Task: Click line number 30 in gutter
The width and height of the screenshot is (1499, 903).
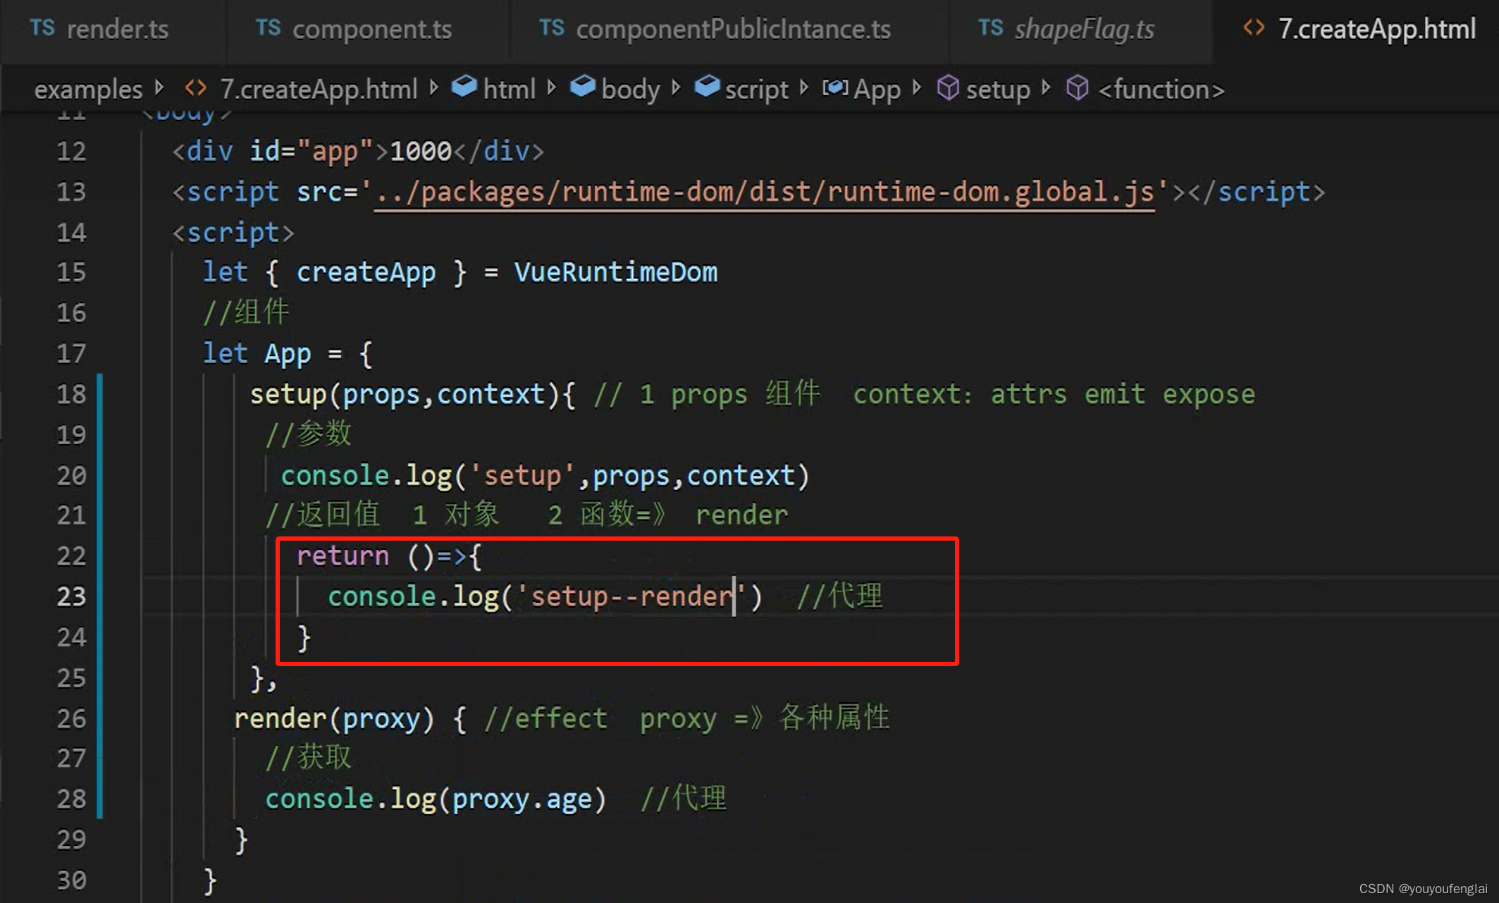Action: point(71,880)
